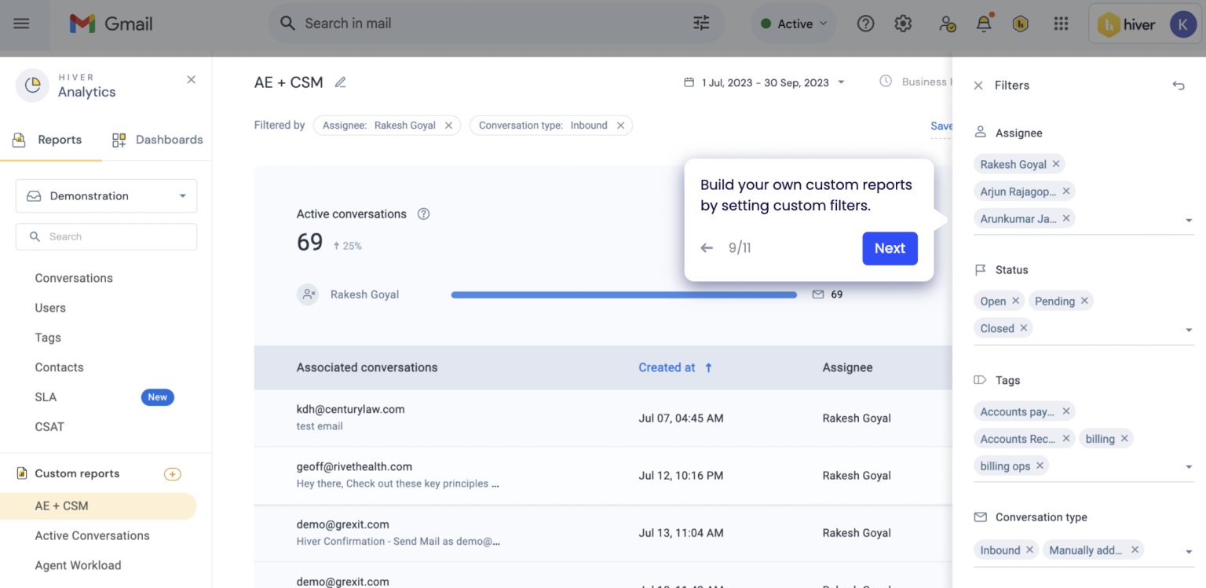Click the reset arrow in the Filters panel
The width and height of the screenshot is (1206, 588).
pos(1178,85)
